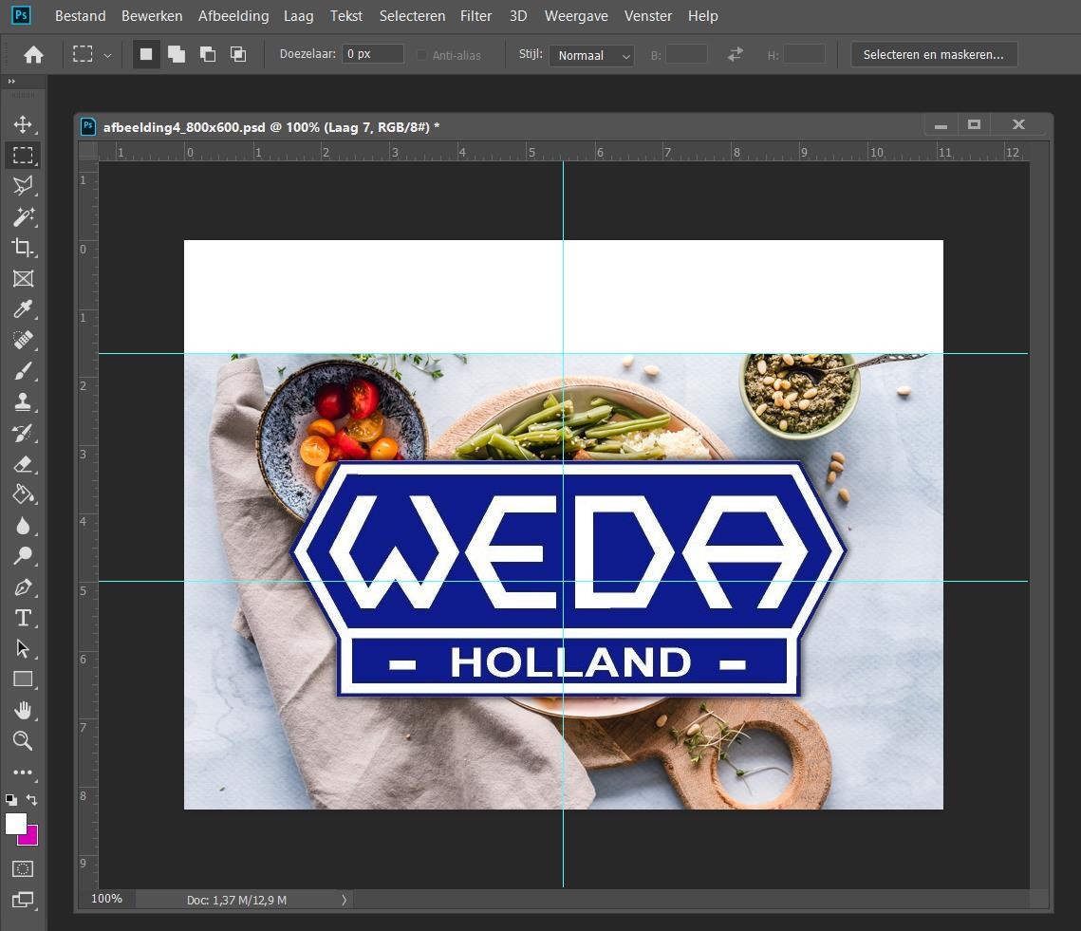Open the Afbeelding menu
1081x931 pixels.
point(233,16)
